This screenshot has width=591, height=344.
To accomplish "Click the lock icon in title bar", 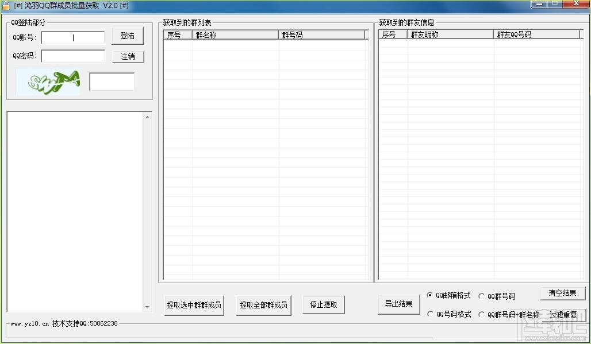I will 6,6.
